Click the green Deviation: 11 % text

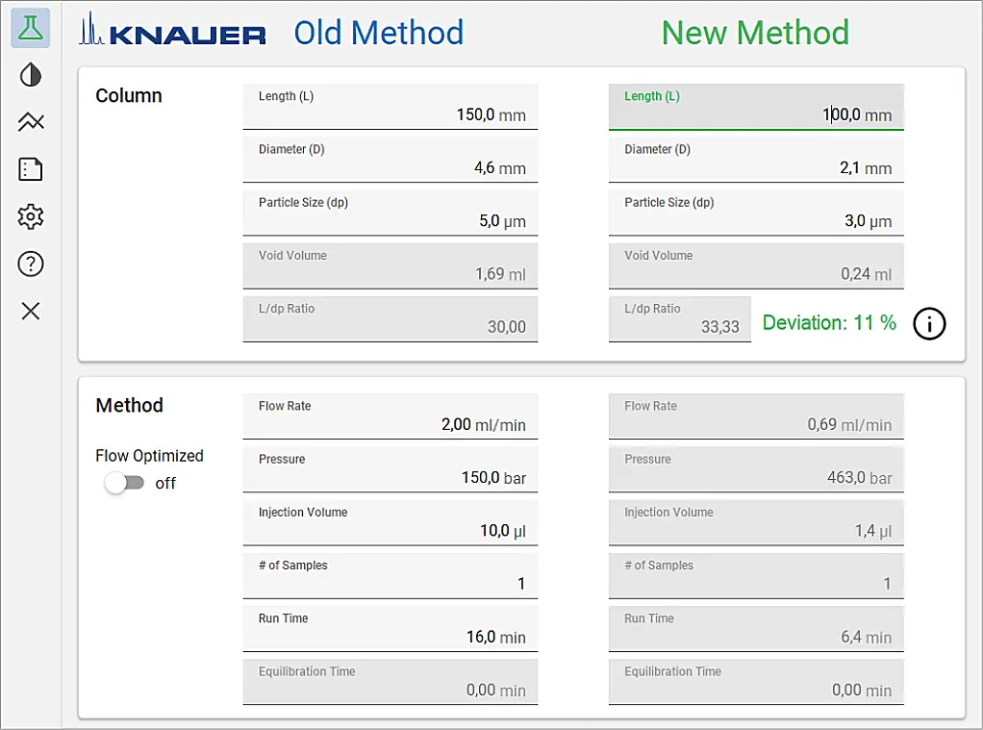pos(828,323)
